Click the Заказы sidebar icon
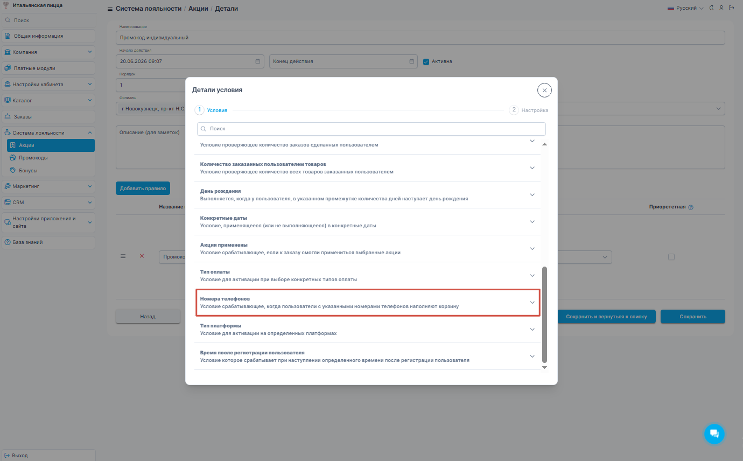The image size is (743, 461). point(8,116)
